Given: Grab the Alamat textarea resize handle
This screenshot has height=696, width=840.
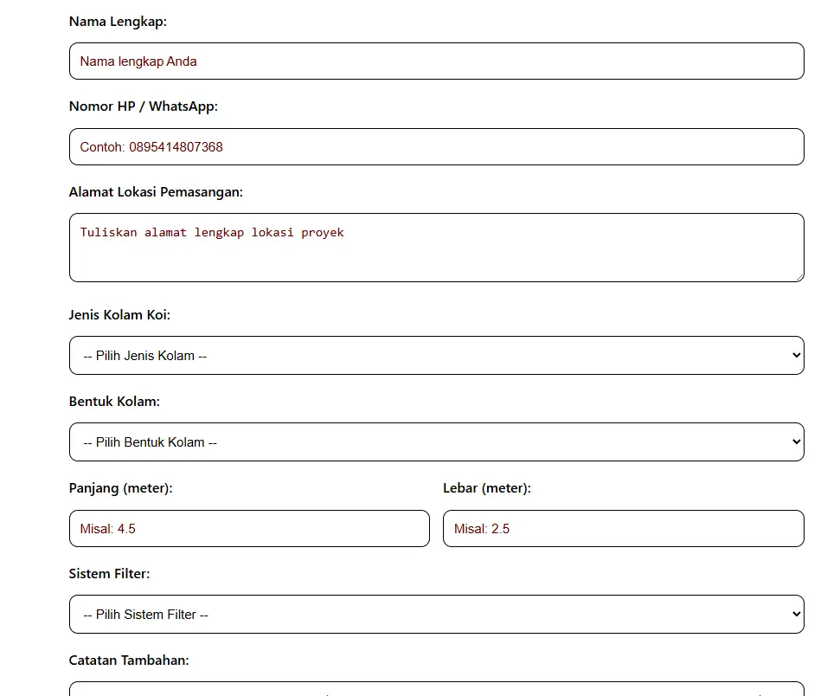Looking at the screenshot, I should click(798, 276).
